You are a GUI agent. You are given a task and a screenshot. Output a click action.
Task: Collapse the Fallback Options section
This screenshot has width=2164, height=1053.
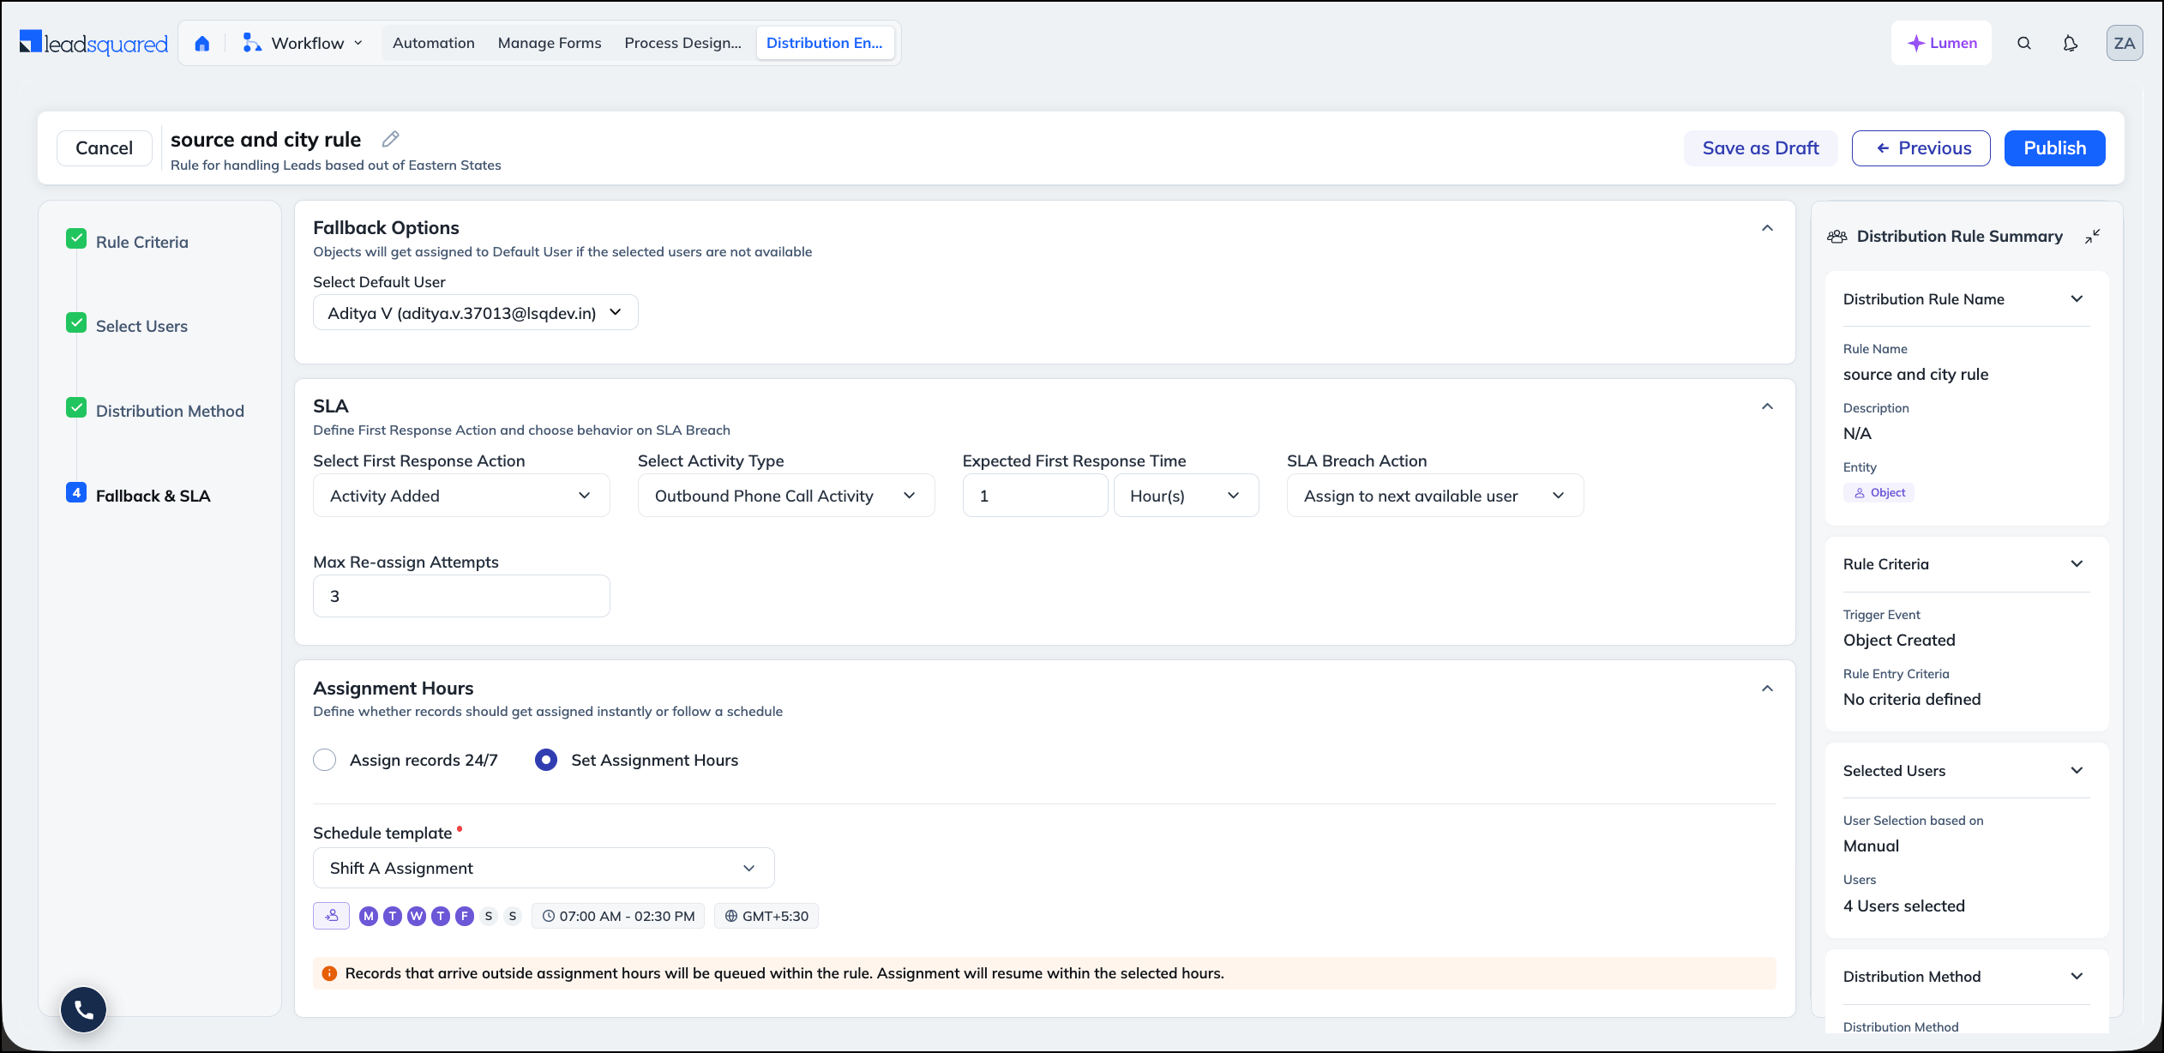(1767, 228)
